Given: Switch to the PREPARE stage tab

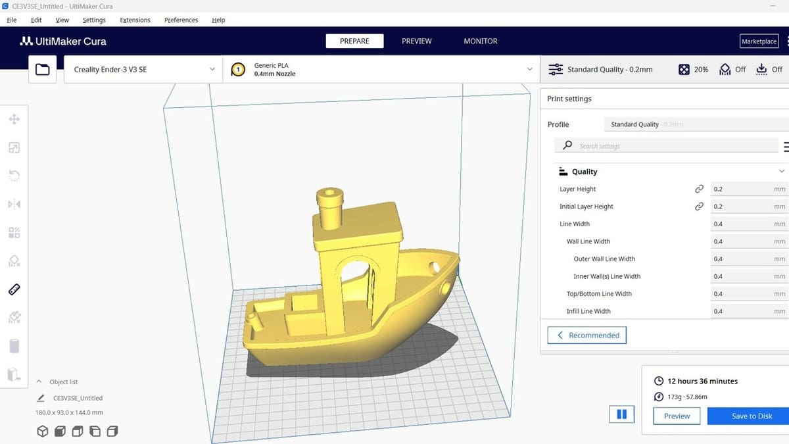Looking at the screenshot, I should click(354, 41).
